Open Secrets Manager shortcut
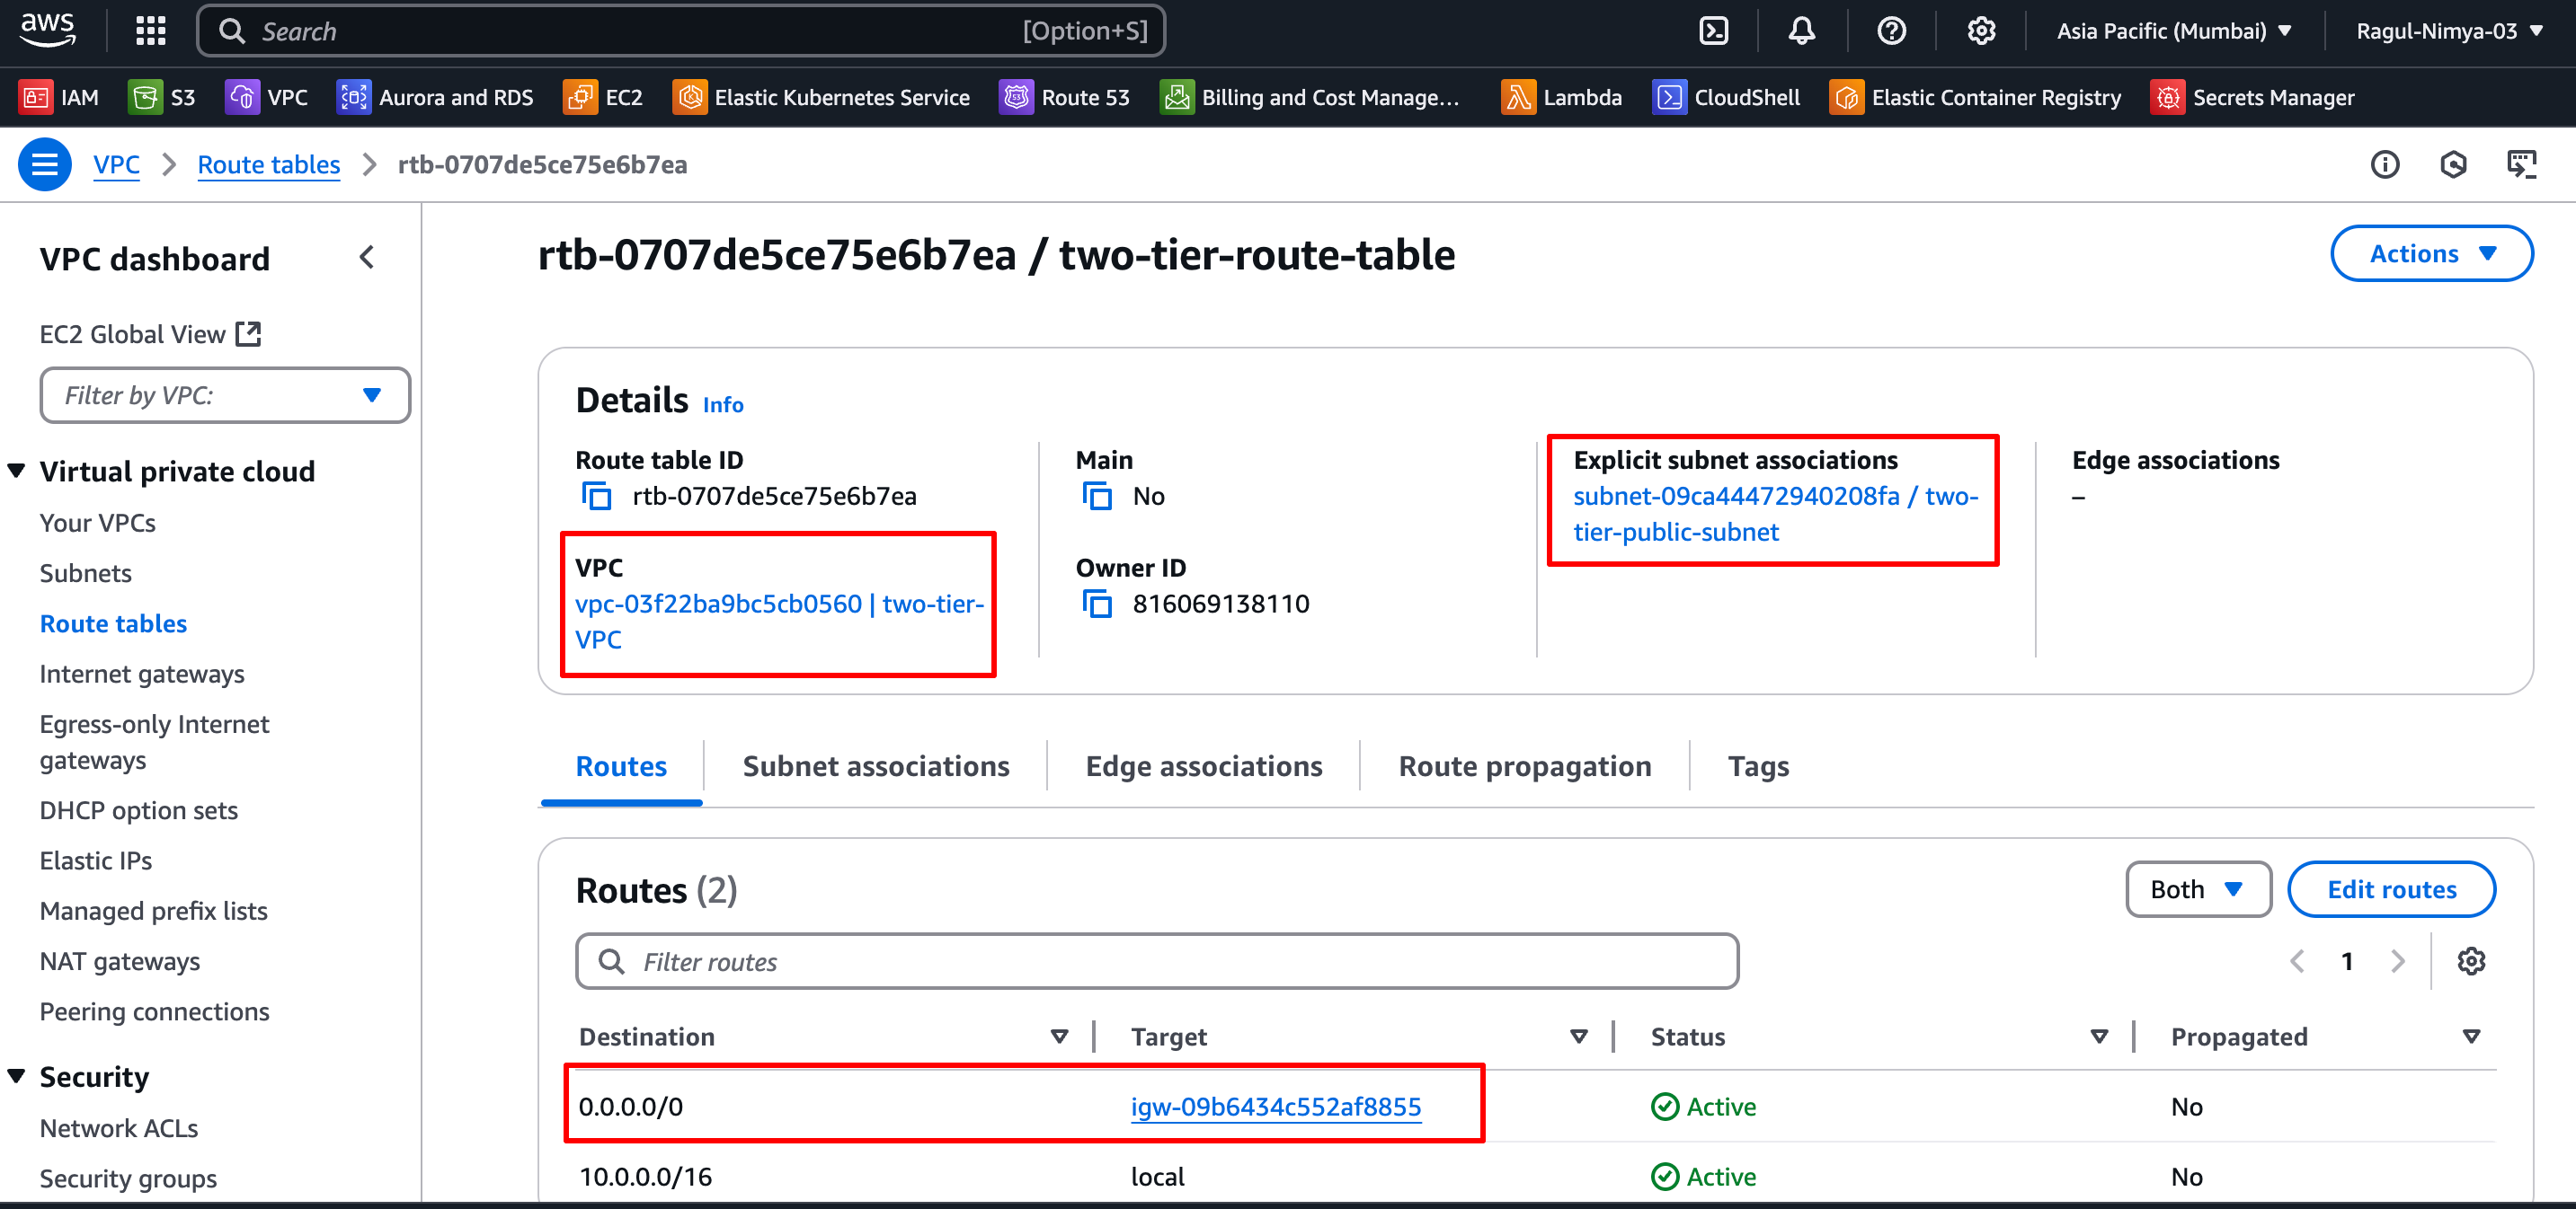 click(x=2252, y=97)
